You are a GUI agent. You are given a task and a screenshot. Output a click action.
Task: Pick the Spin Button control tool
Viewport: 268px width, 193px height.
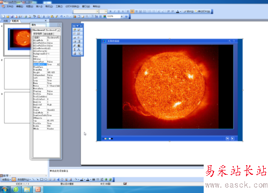tap(79, 46)
